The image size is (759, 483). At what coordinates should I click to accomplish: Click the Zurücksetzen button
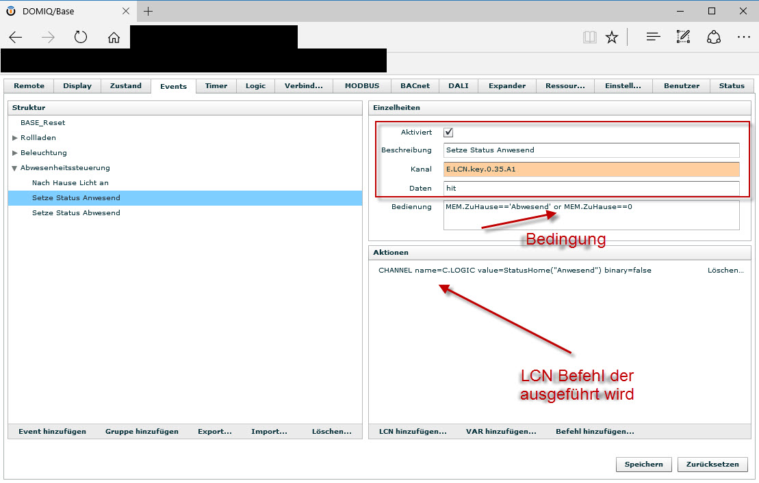[x=712, y=465]
